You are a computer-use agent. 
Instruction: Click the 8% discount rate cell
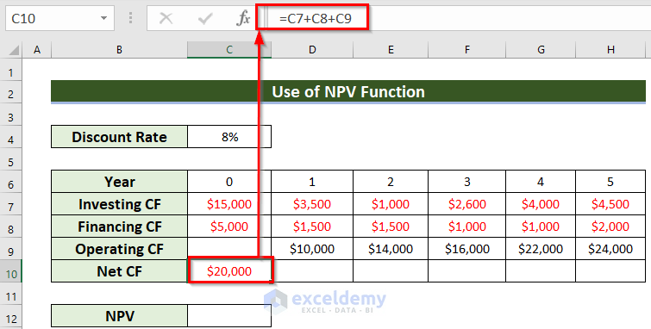click(x=229, y=137)
